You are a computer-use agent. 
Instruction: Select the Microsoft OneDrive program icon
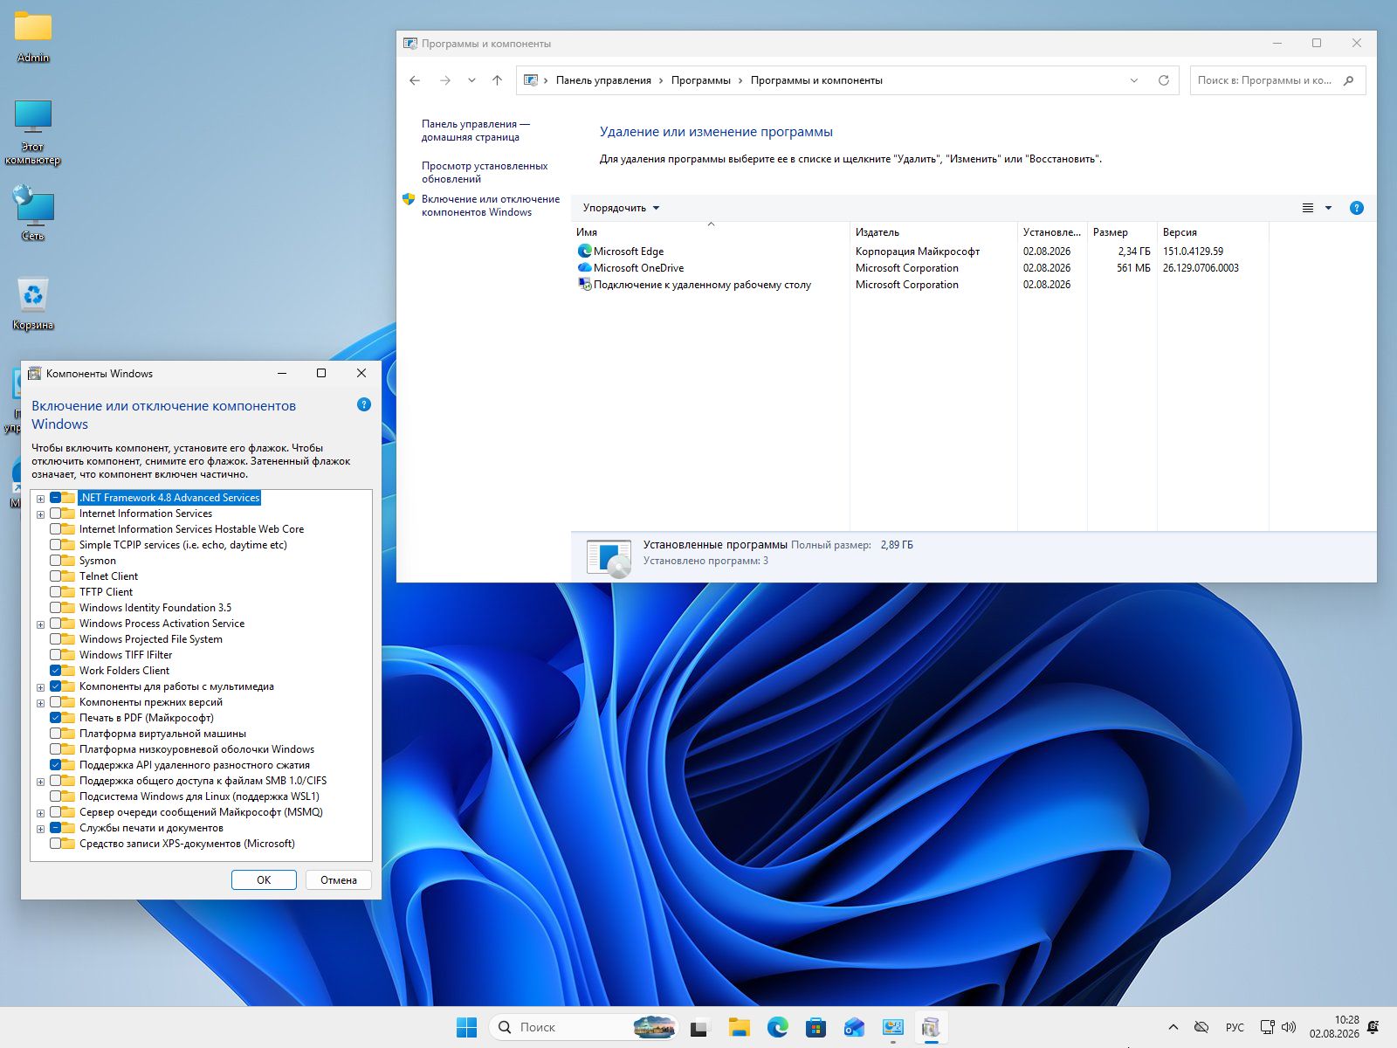[x=585, y=267]
